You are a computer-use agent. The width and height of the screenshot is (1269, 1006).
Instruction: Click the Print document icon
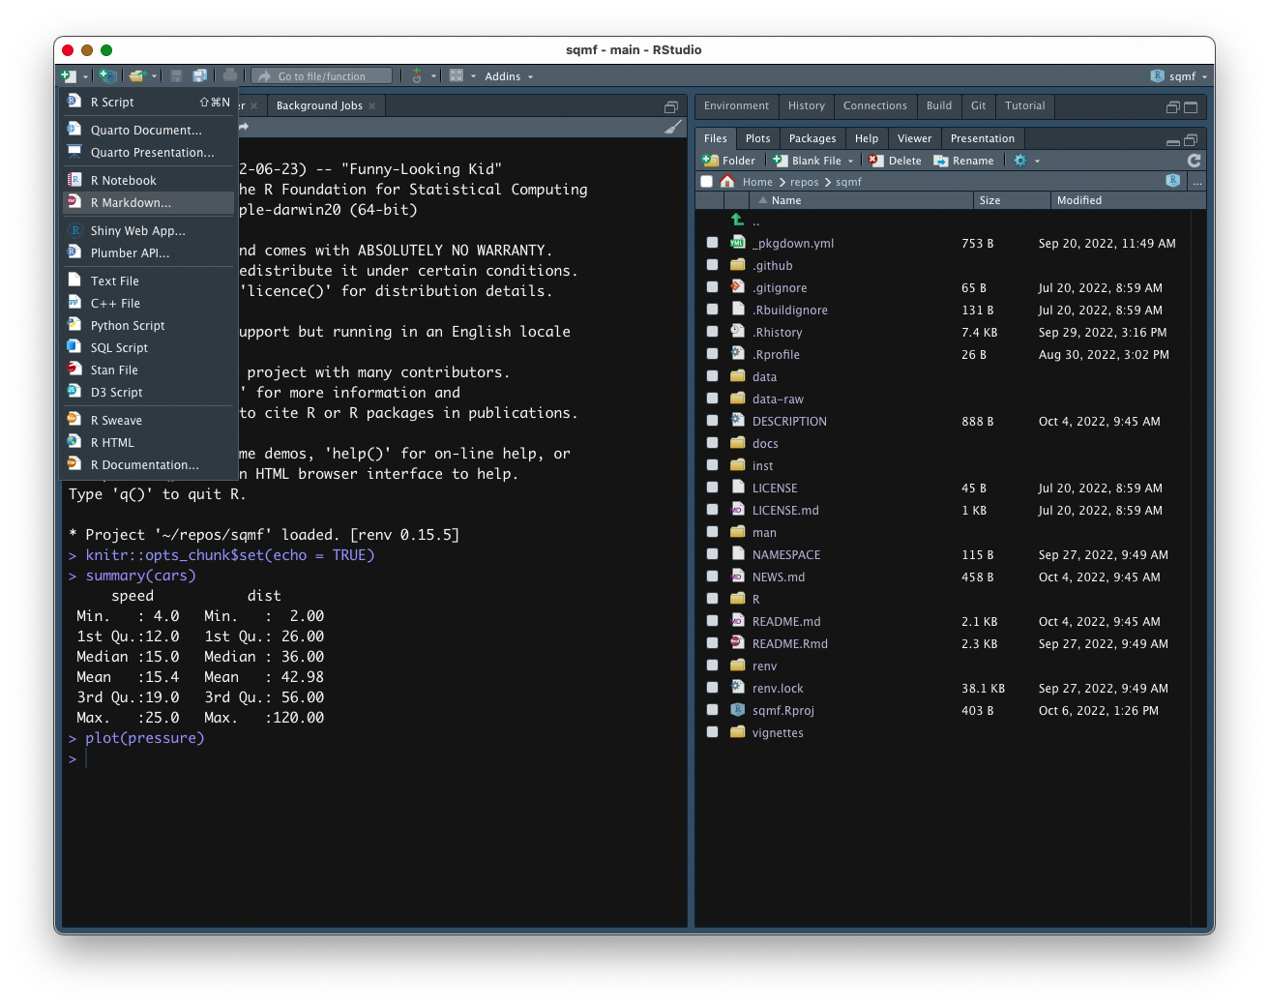[230, 76]
